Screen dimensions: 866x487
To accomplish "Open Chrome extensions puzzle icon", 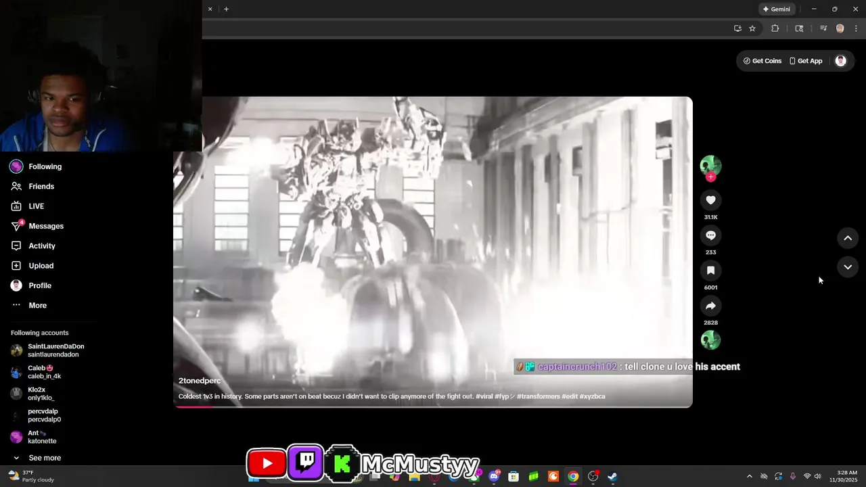I will pyautogui.click(x=775, y=28).
